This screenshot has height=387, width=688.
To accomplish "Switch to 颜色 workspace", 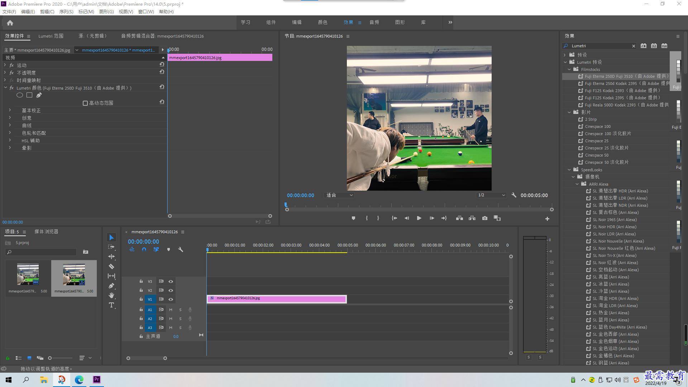I will coord(322,22).
